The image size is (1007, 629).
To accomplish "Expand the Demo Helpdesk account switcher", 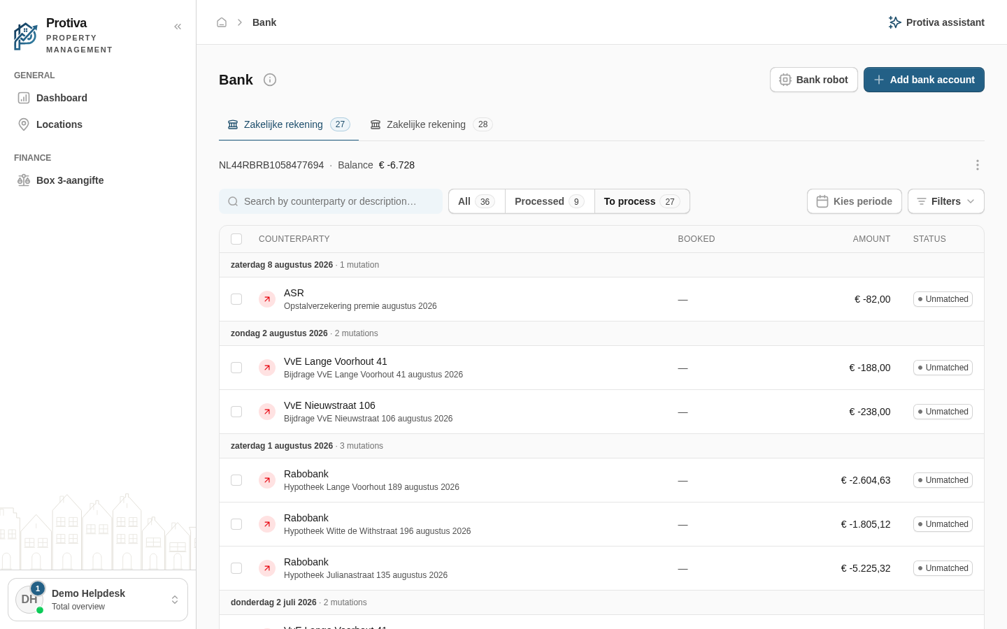I will (x=98, y=600).
